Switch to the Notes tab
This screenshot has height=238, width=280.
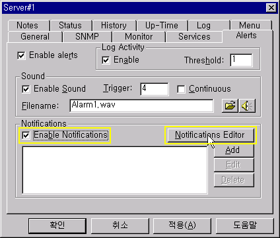29,26
